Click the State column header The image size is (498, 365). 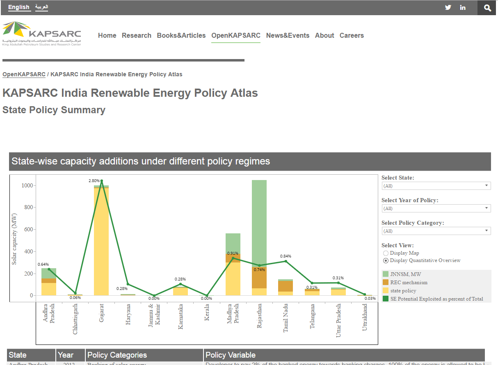tap(31, 355)
